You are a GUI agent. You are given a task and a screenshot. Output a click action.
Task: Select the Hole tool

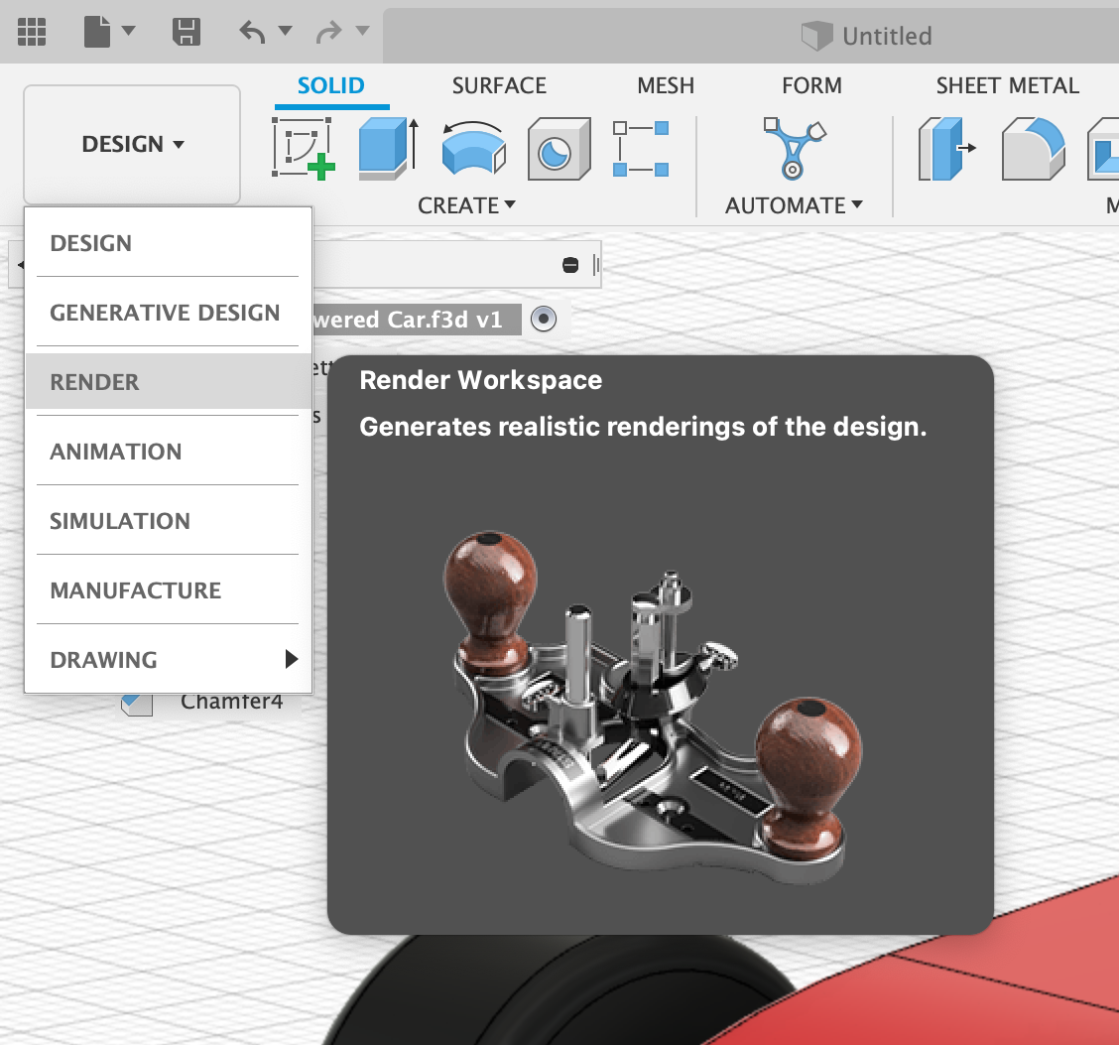(559, 149)
